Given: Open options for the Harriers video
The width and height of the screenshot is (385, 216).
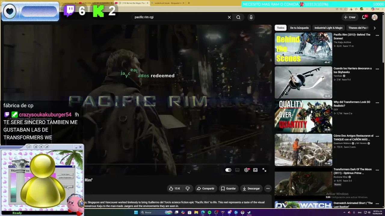Looking at the screenshot, I should (x=377, y=69).
